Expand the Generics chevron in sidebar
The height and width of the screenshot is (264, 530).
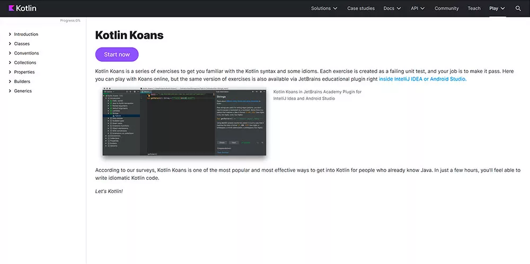[x=10, y=91]
